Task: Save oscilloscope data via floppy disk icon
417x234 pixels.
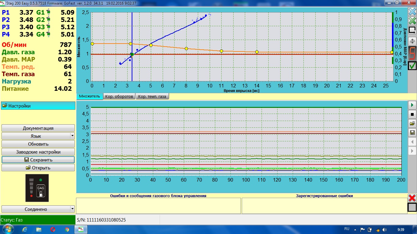Action: pyautogui.click(x=412, y=133)
